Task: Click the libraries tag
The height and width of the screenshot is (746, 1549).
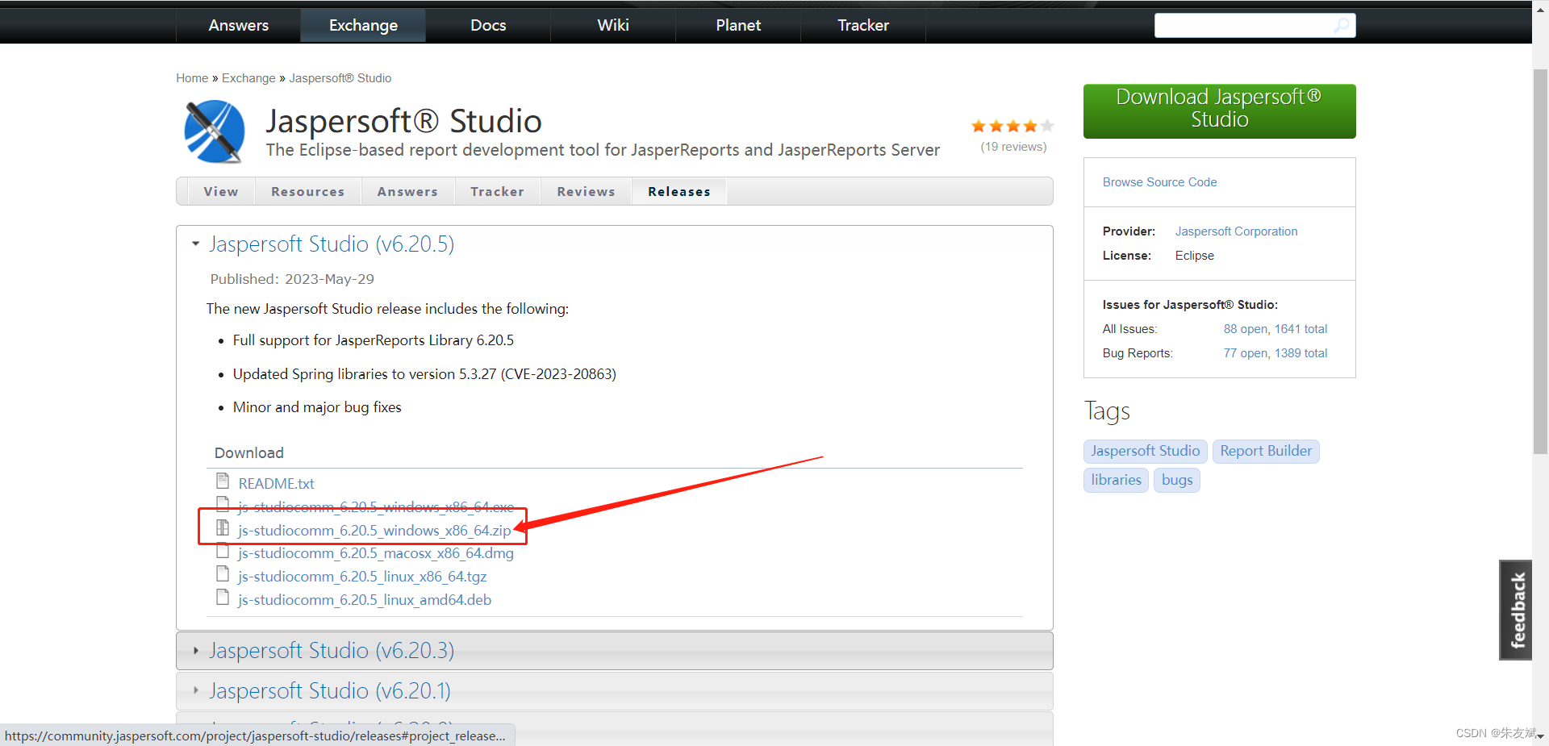Action: tap(1116, 480)
